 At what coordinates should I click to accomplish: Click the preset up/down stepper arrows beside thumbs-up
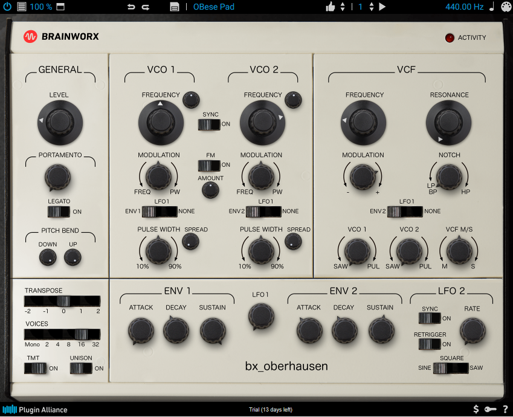tap(343, 7)
